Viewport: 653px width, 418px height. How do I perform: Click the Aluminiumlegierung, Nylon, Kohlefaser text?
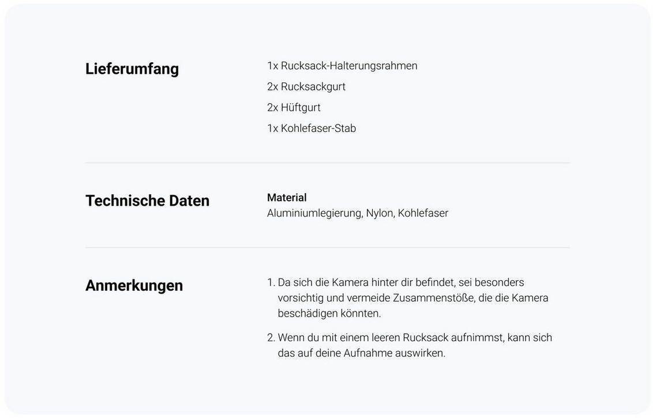click(x=358, y=213)
